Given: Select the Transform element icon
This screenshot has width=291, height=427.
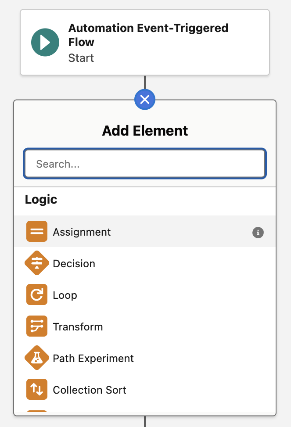Looking at the screenshot, I should [37, 326].
